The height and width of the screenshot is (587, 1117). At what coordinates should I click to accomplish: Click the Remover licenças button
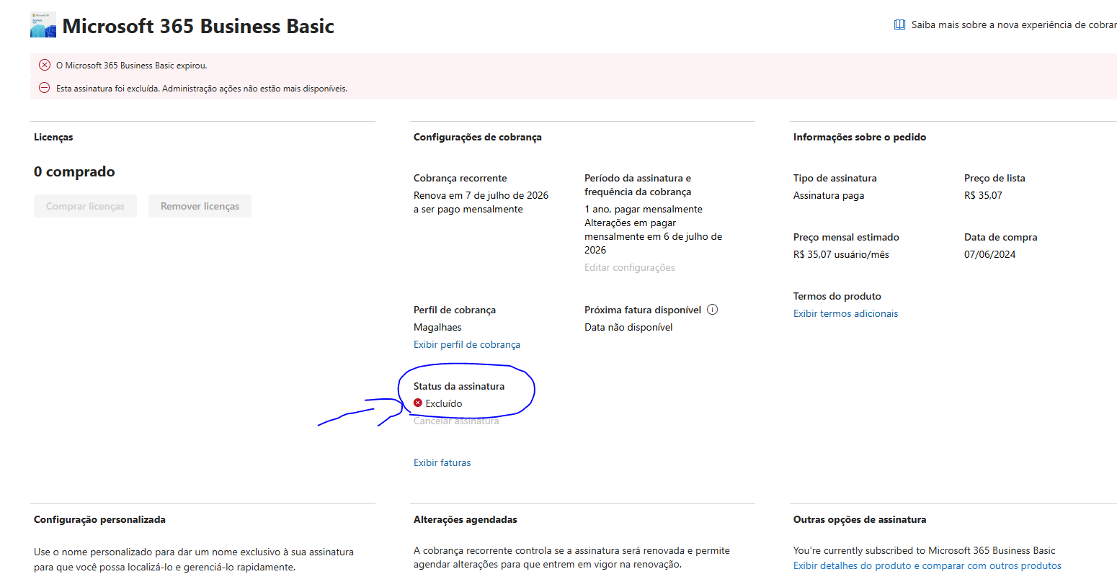pos(200,206)
